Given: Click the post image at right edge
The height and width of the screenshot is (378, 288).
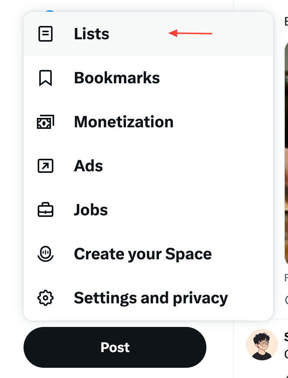Looking at the screenshot, I should point(286,154).
